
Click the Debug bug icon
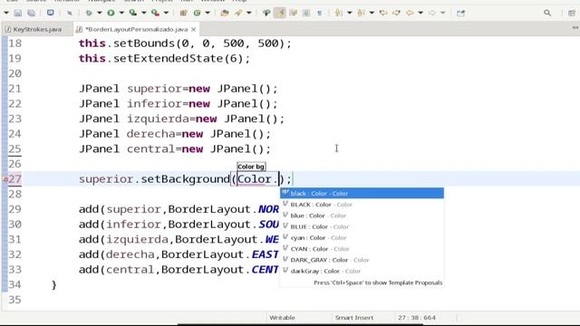tap(89, 13)
